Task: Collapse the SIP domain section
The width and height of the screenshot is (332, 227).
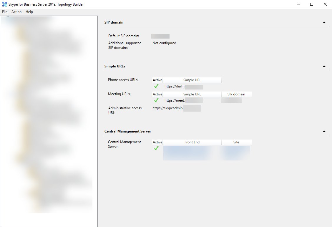Action: pos(324,21)
